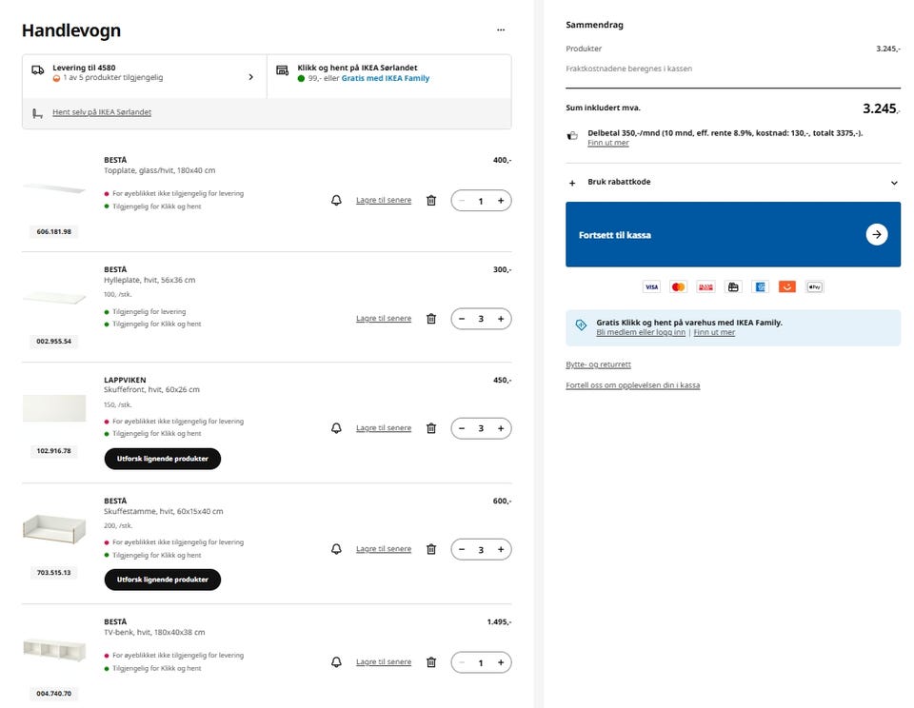
Task: Click the notify bell for BESTÅ Skuffestamme
Action: pos(336,549)
